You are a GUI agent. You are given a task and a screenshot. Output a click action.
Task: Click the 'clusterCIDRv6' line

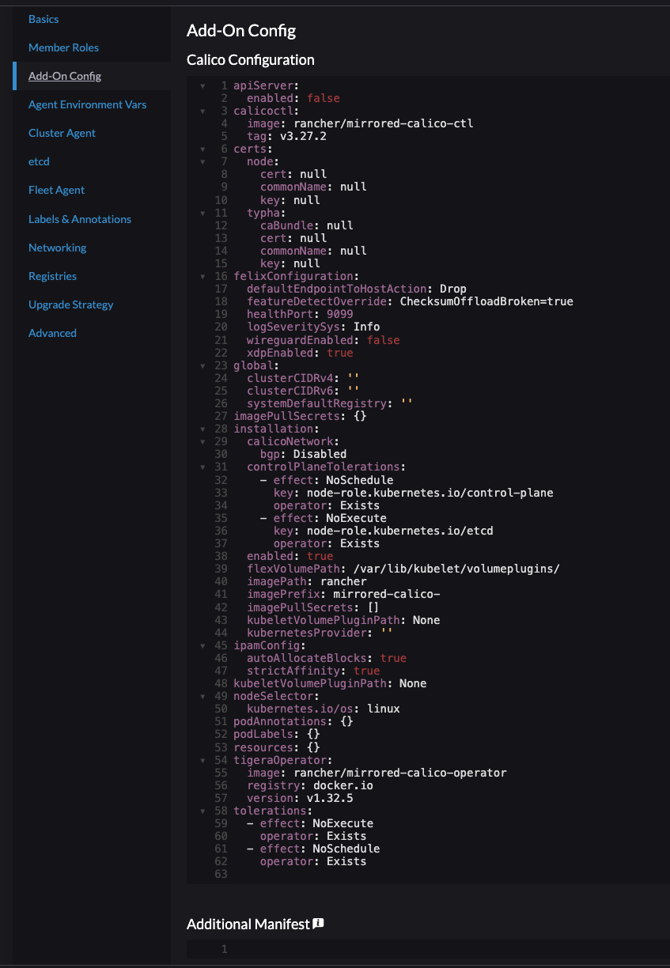[x=303, y=391]
